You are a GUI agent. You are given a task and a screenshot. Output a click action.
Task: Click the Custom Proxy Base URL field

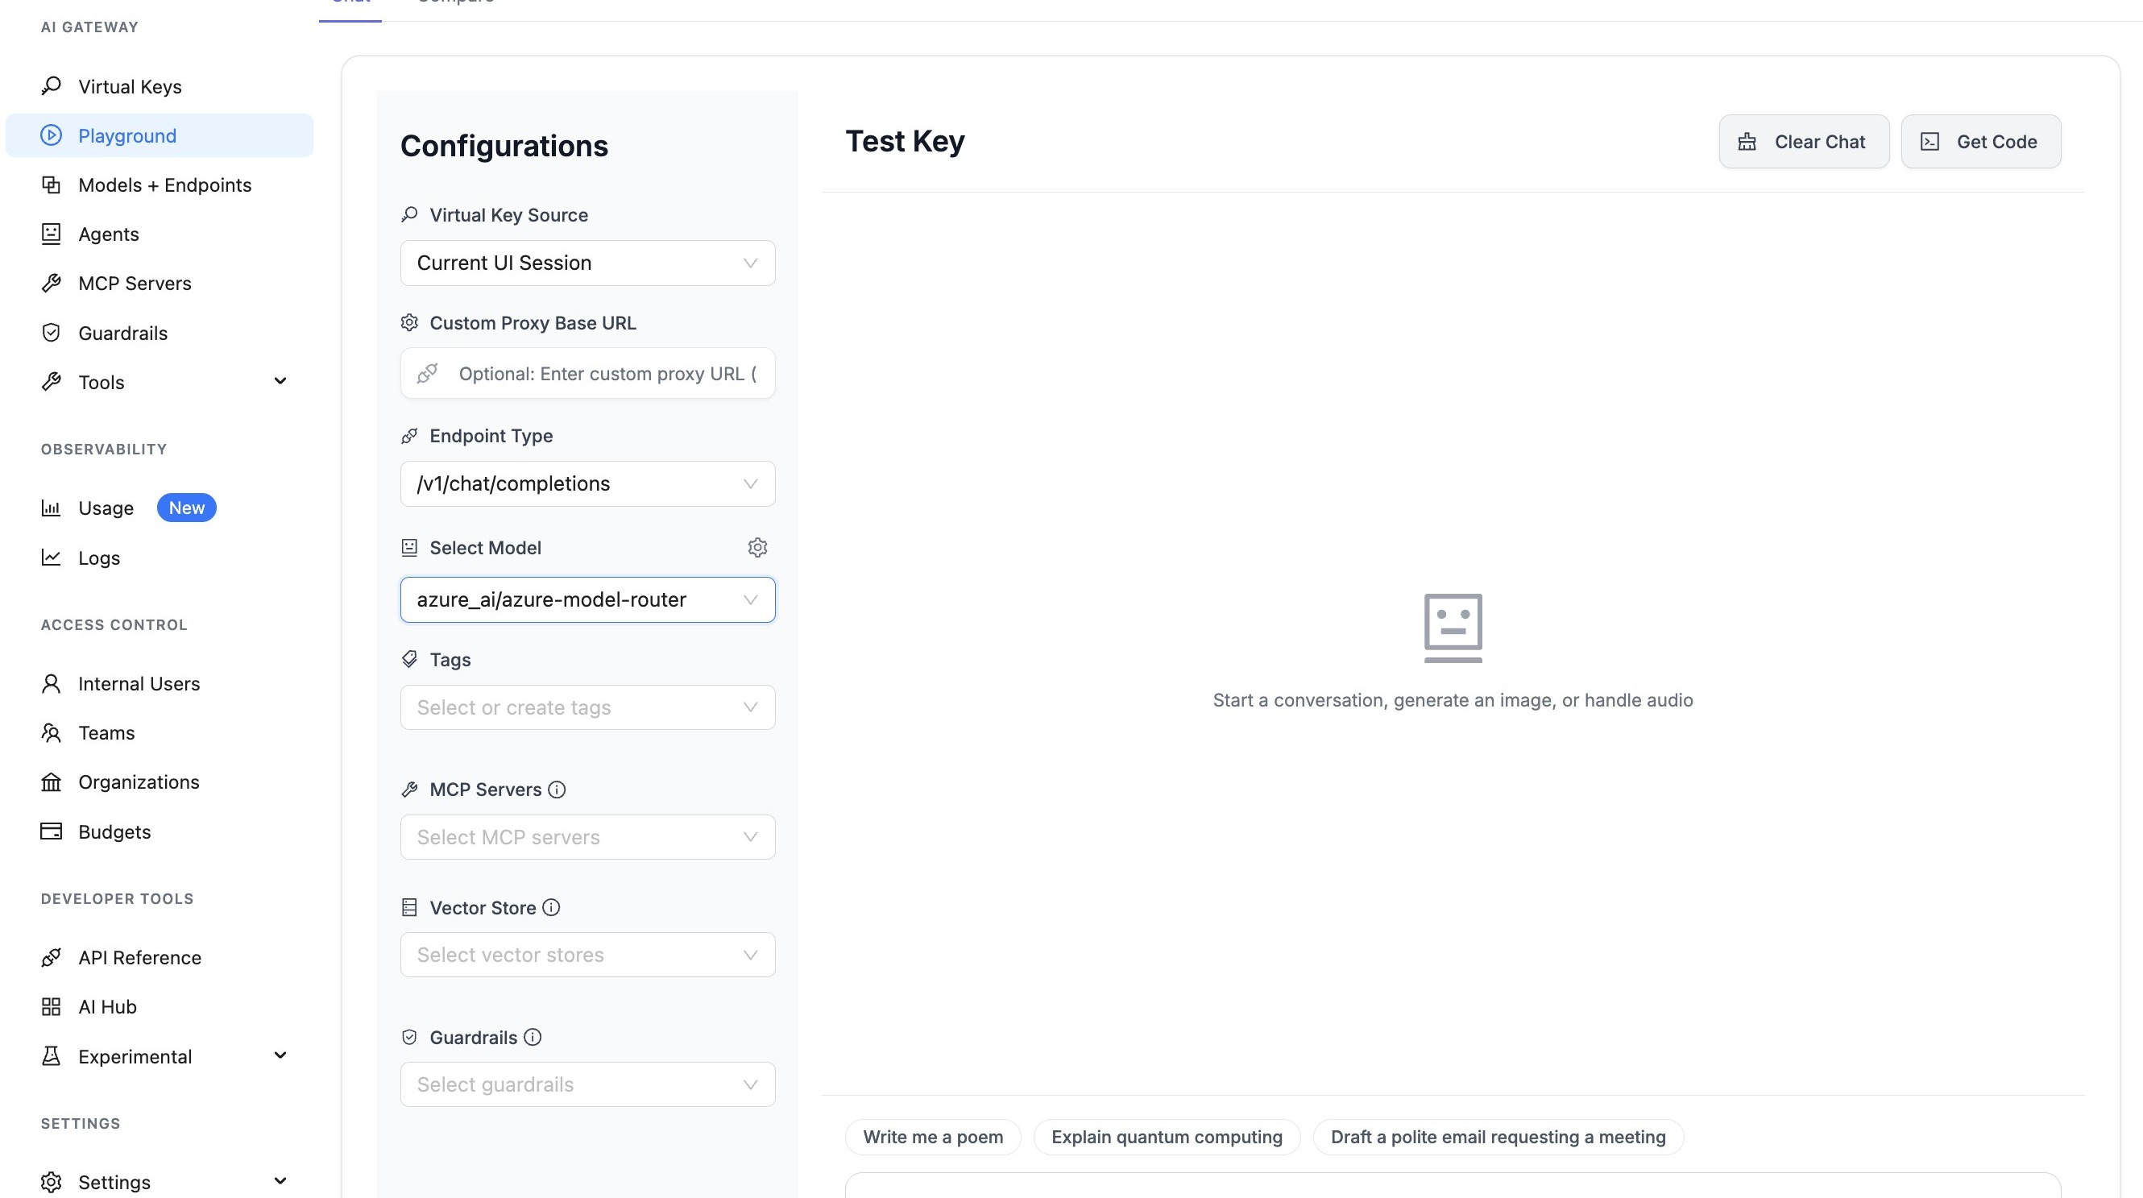[606, 374]
